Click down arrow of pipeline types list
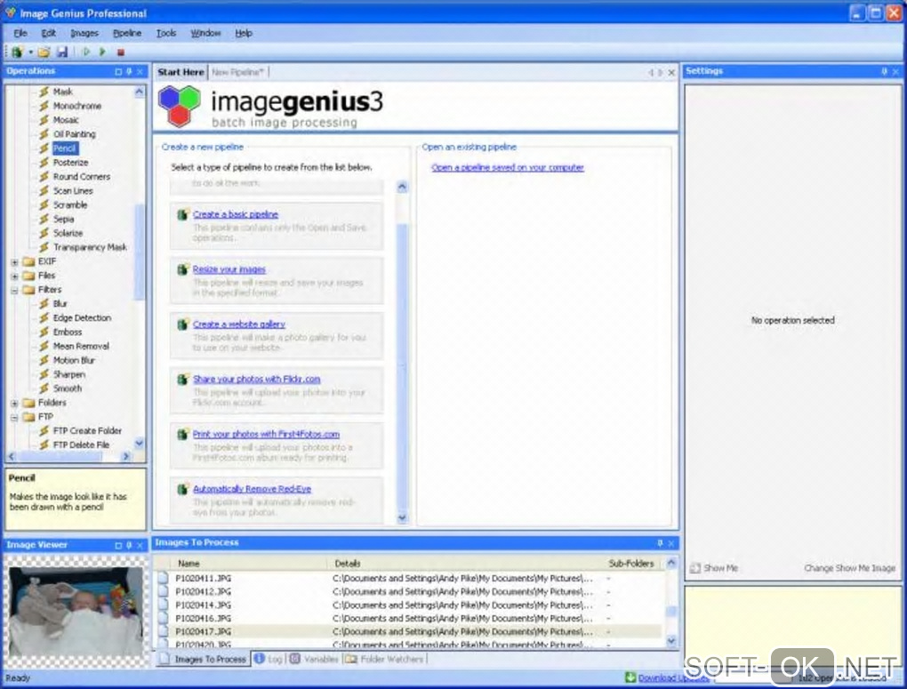The image size is (907, 689). pos(403,517)
